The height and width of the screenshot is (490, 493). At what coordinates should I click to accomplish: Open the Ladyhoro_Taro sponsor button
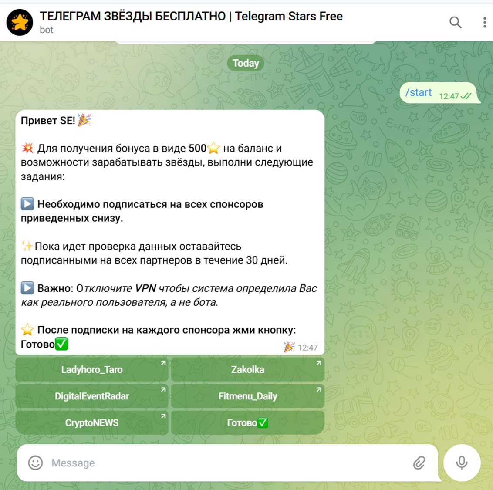coord(92,369)
